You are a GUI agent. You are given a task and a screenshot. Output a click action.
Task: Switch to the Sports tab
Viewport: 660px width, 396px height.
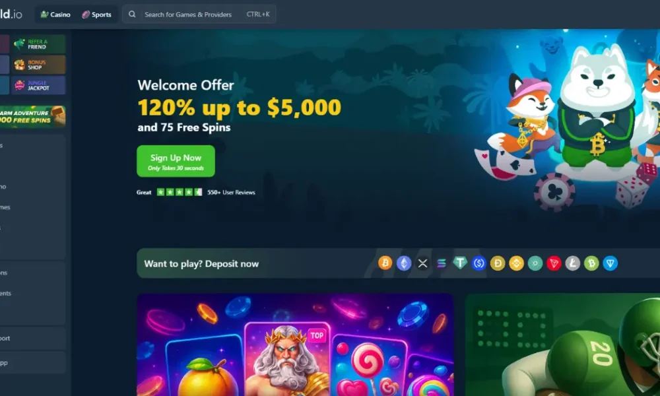[x=97, y=15]
